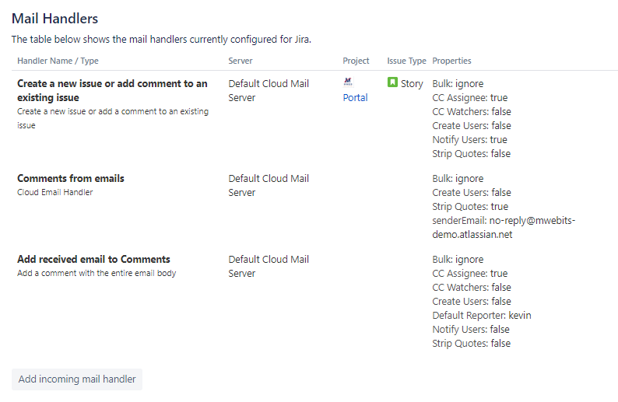Viewport: 618px width, 402px height.
Task: Click the Issue Type column header
Action: point(406,61)
